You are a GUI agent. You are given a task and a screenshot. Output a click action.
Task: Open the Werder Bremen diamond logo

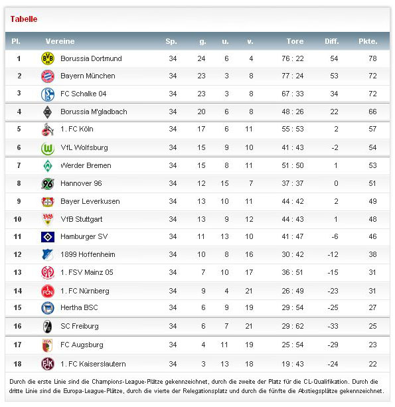(48, 165)
